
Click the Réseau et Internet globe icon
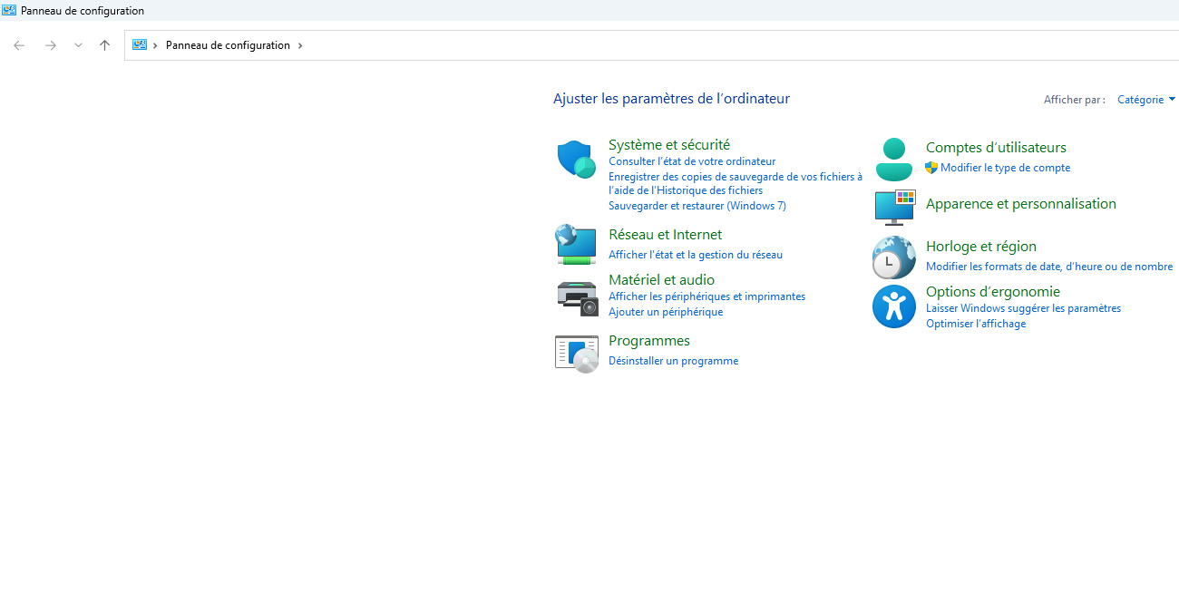(x=576, y=244)
